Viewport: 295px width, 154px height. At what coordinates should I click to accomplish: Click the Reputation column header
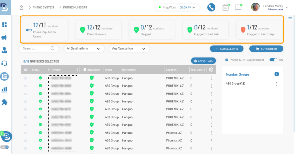click(94, 70)
